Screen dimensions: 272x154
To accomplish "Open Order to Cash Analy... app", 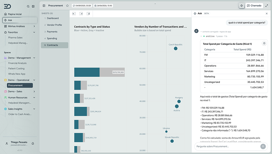I will (x=20, y=114).
